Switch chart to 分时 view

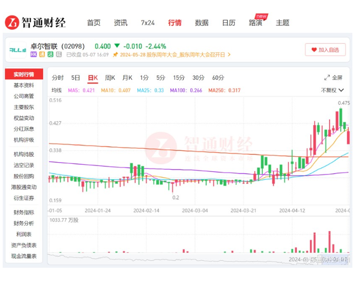click(58, 78)
